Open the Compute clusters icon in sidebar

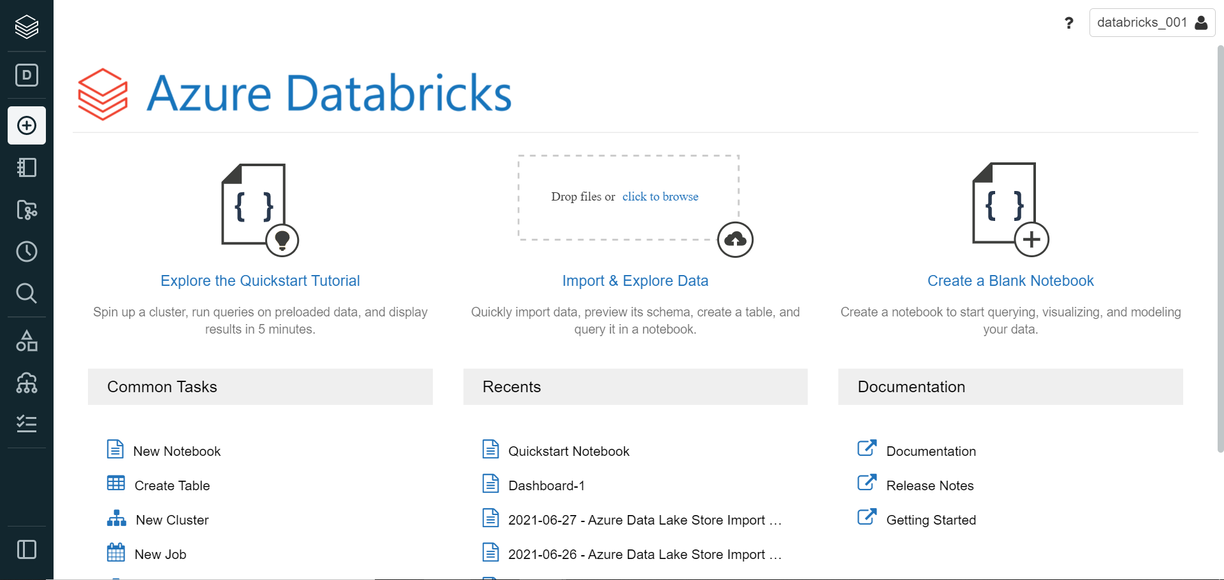pos(27,383)
